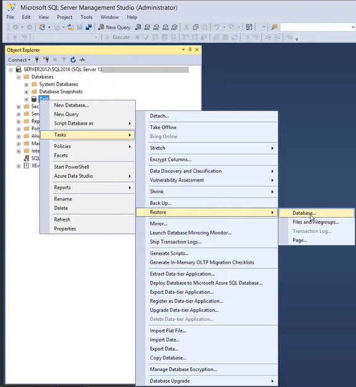Collapse the Databases folder node
356x387 pixels.
(19, 77)
